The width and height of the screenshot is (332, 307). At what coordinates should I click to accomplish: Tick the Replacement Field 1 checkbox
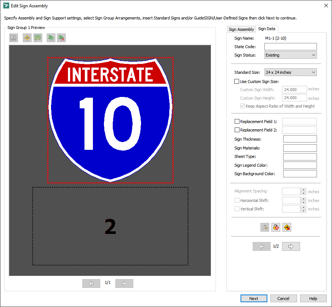pyautogui.click(x=237, y=122)
